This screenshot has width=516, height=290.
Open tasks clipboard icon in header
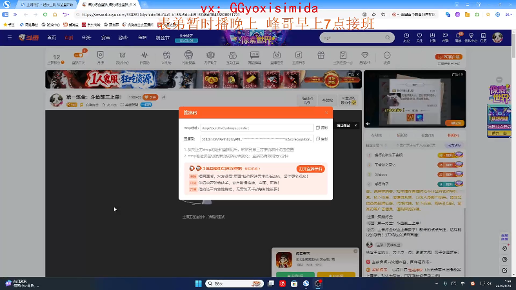(x=483, y=37)
